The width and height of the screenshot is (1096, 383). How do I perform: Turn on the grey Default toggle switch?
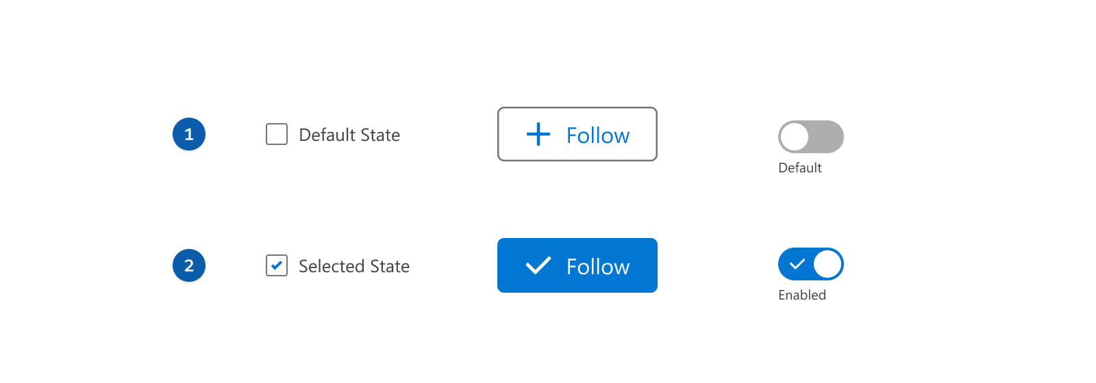811,137
